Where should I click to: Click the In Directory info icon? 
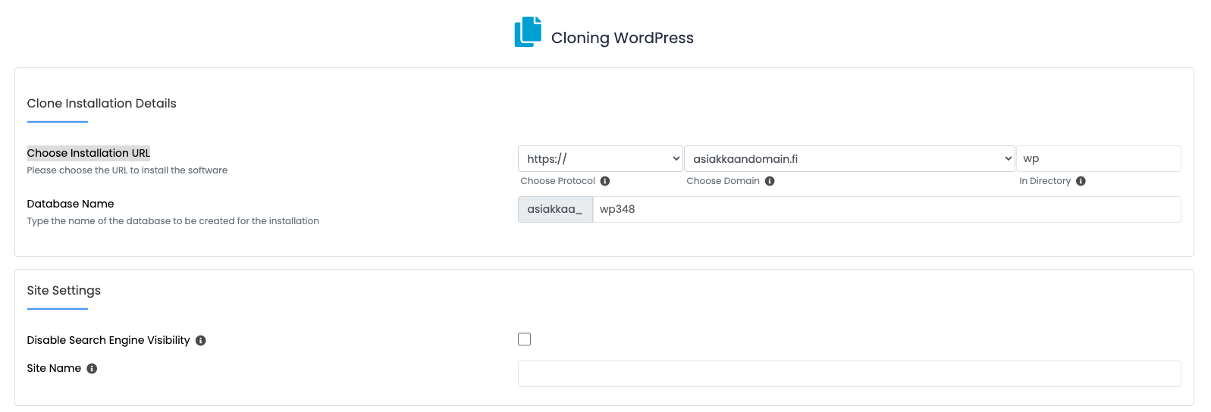[1081, 181]
